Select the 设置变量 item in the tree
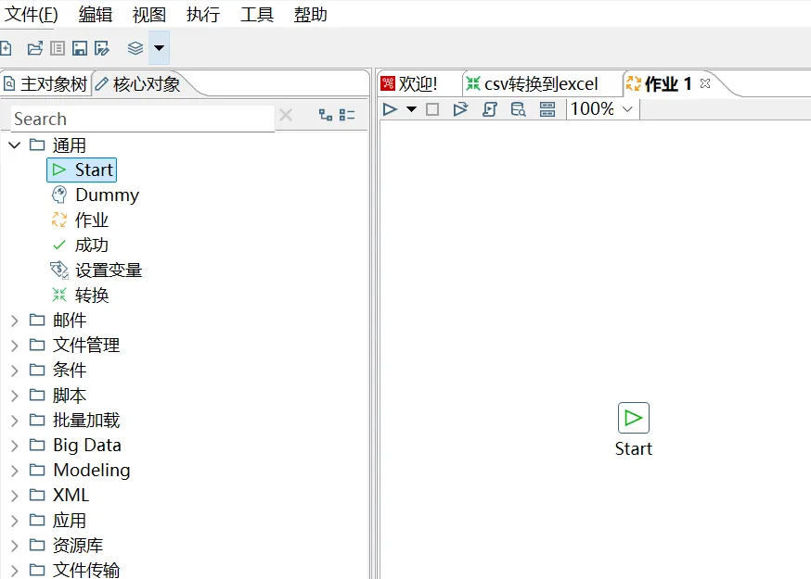This screenshot has height=579, width=811. pos(108,271)
